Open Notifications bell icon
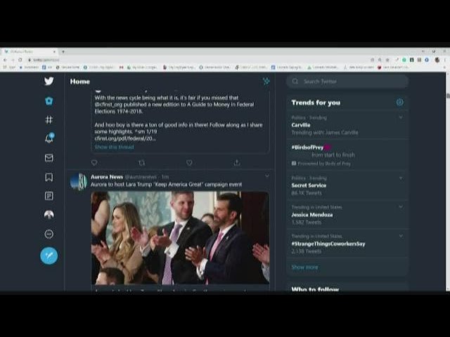This screenshot has width=450, height=337. click(x=49, y=138)
